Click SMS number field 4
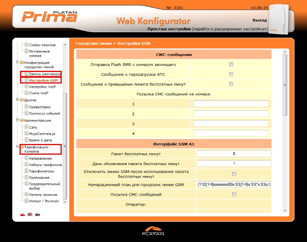 (231, 133)
